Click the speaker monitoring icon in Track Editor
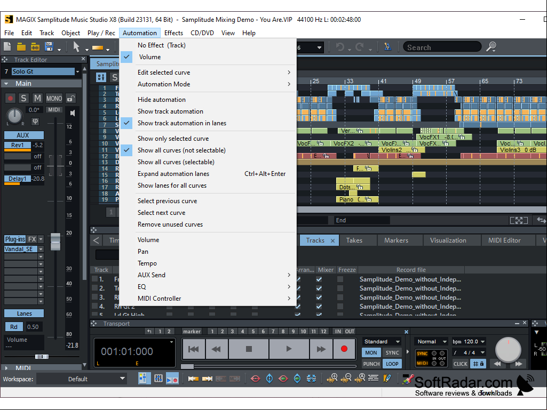547x410 pixels. point(72,113)
